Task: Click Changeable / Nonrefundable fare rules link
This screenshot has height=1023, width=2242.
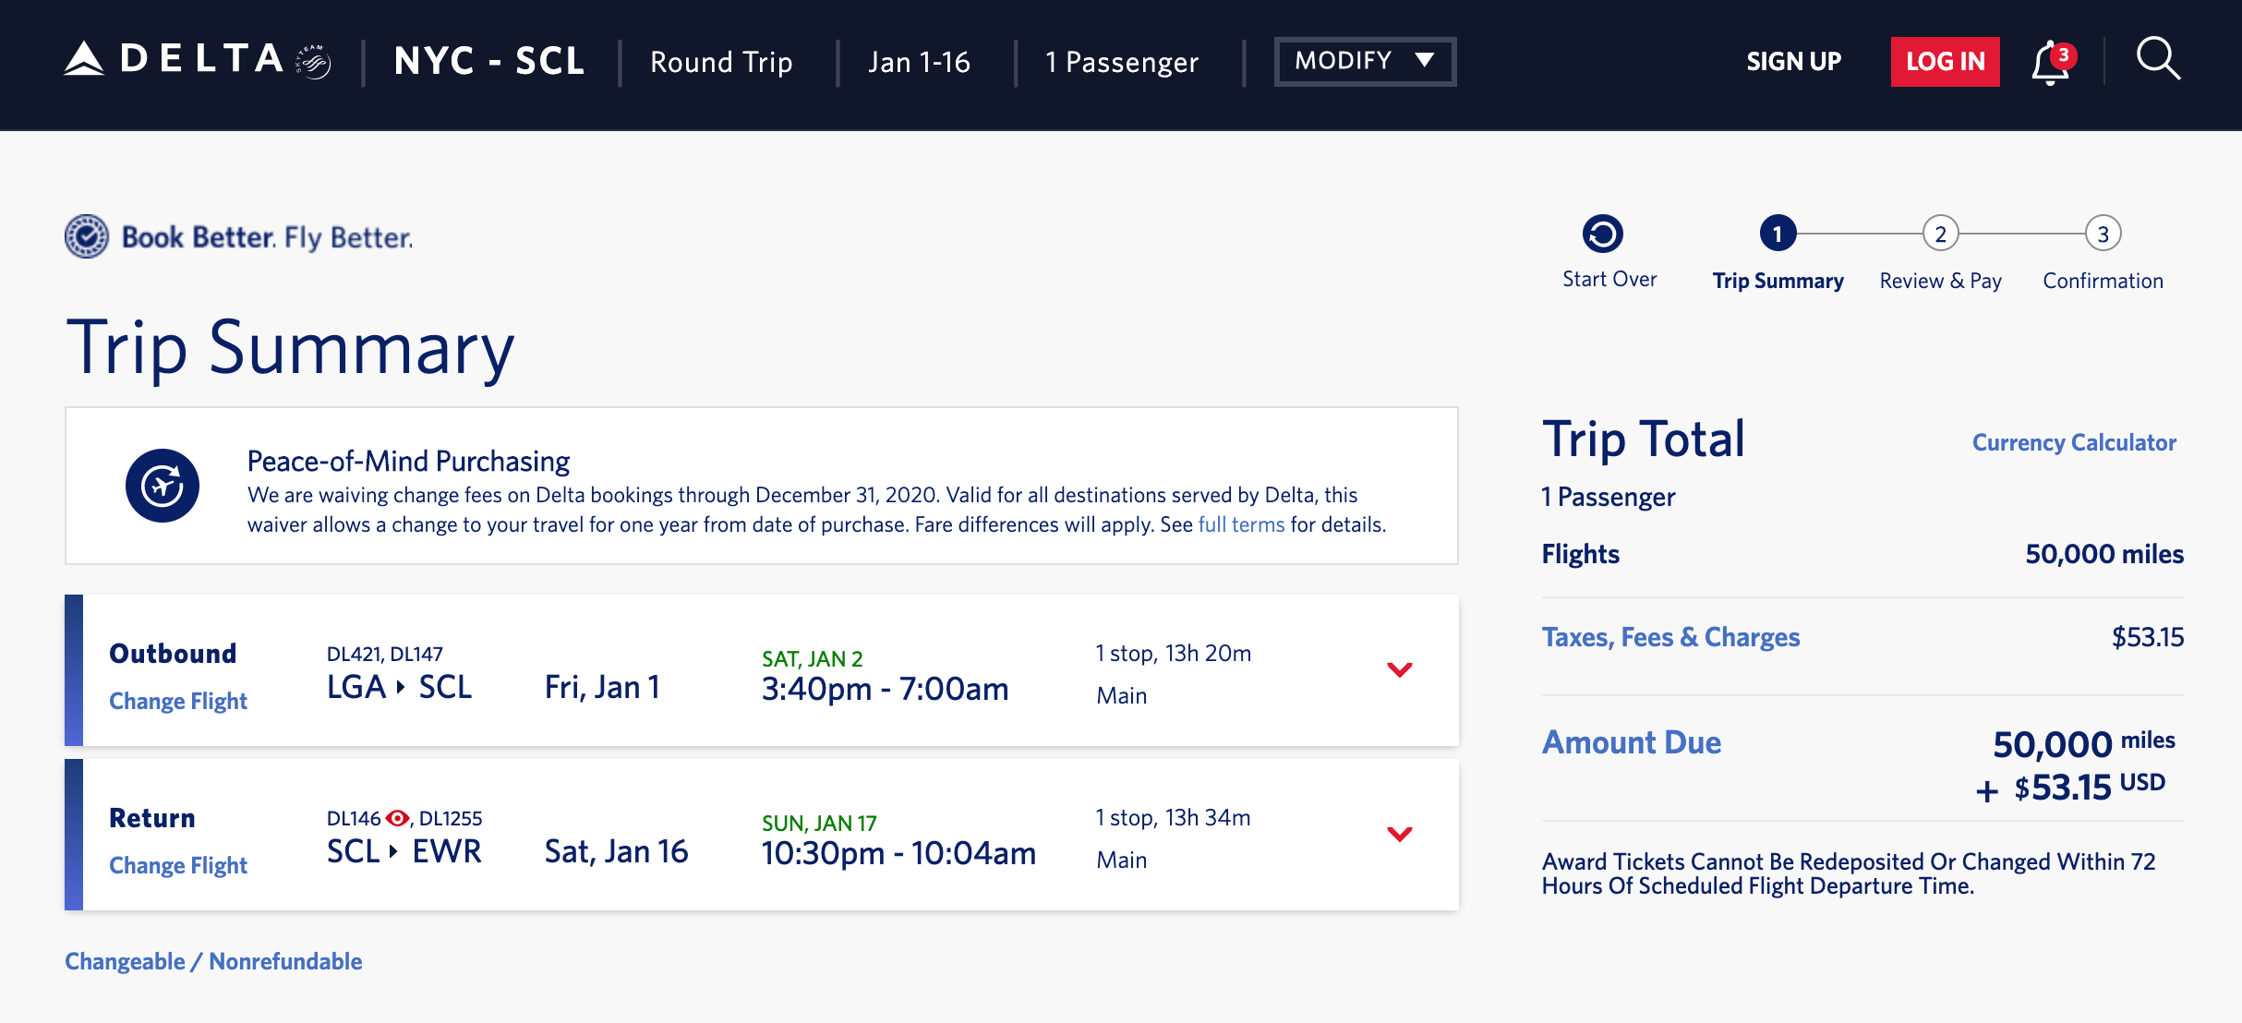Action: pyautogui.click(x=213, y=961)
